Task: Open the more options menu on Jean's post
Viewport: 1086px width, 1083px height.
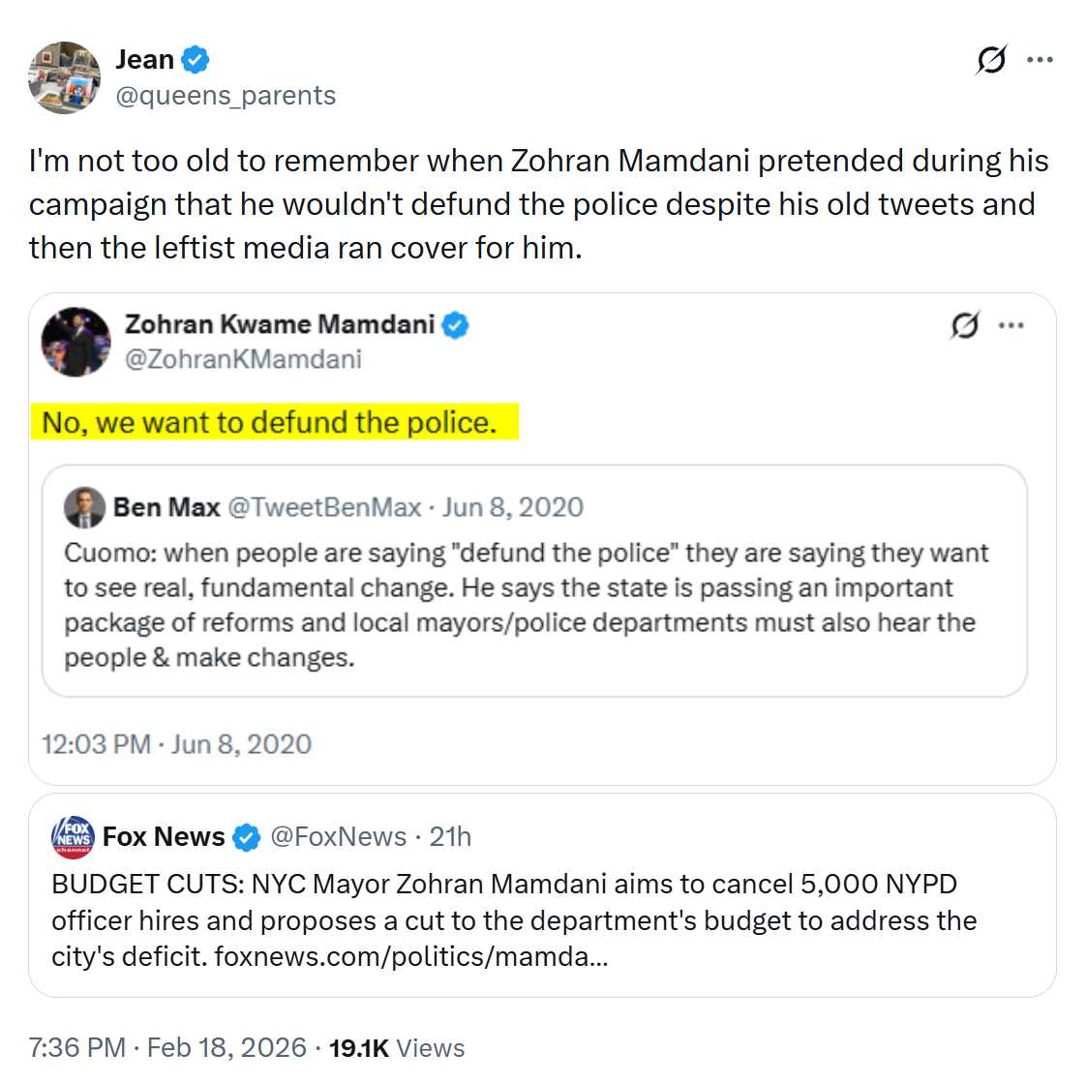Action: pyautogui.click(x=1040, y=60)
